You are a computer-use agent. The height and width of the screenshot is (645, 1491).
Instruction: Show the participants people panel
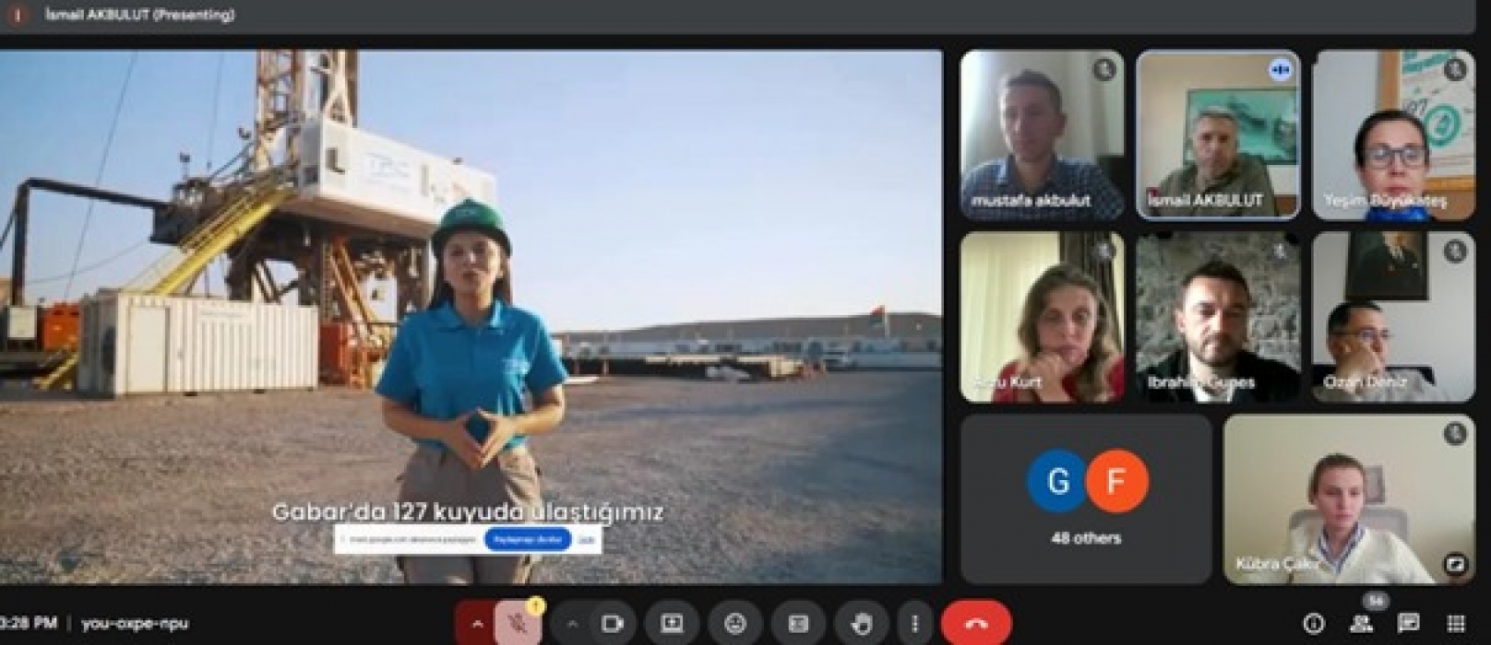[1361, 624]
